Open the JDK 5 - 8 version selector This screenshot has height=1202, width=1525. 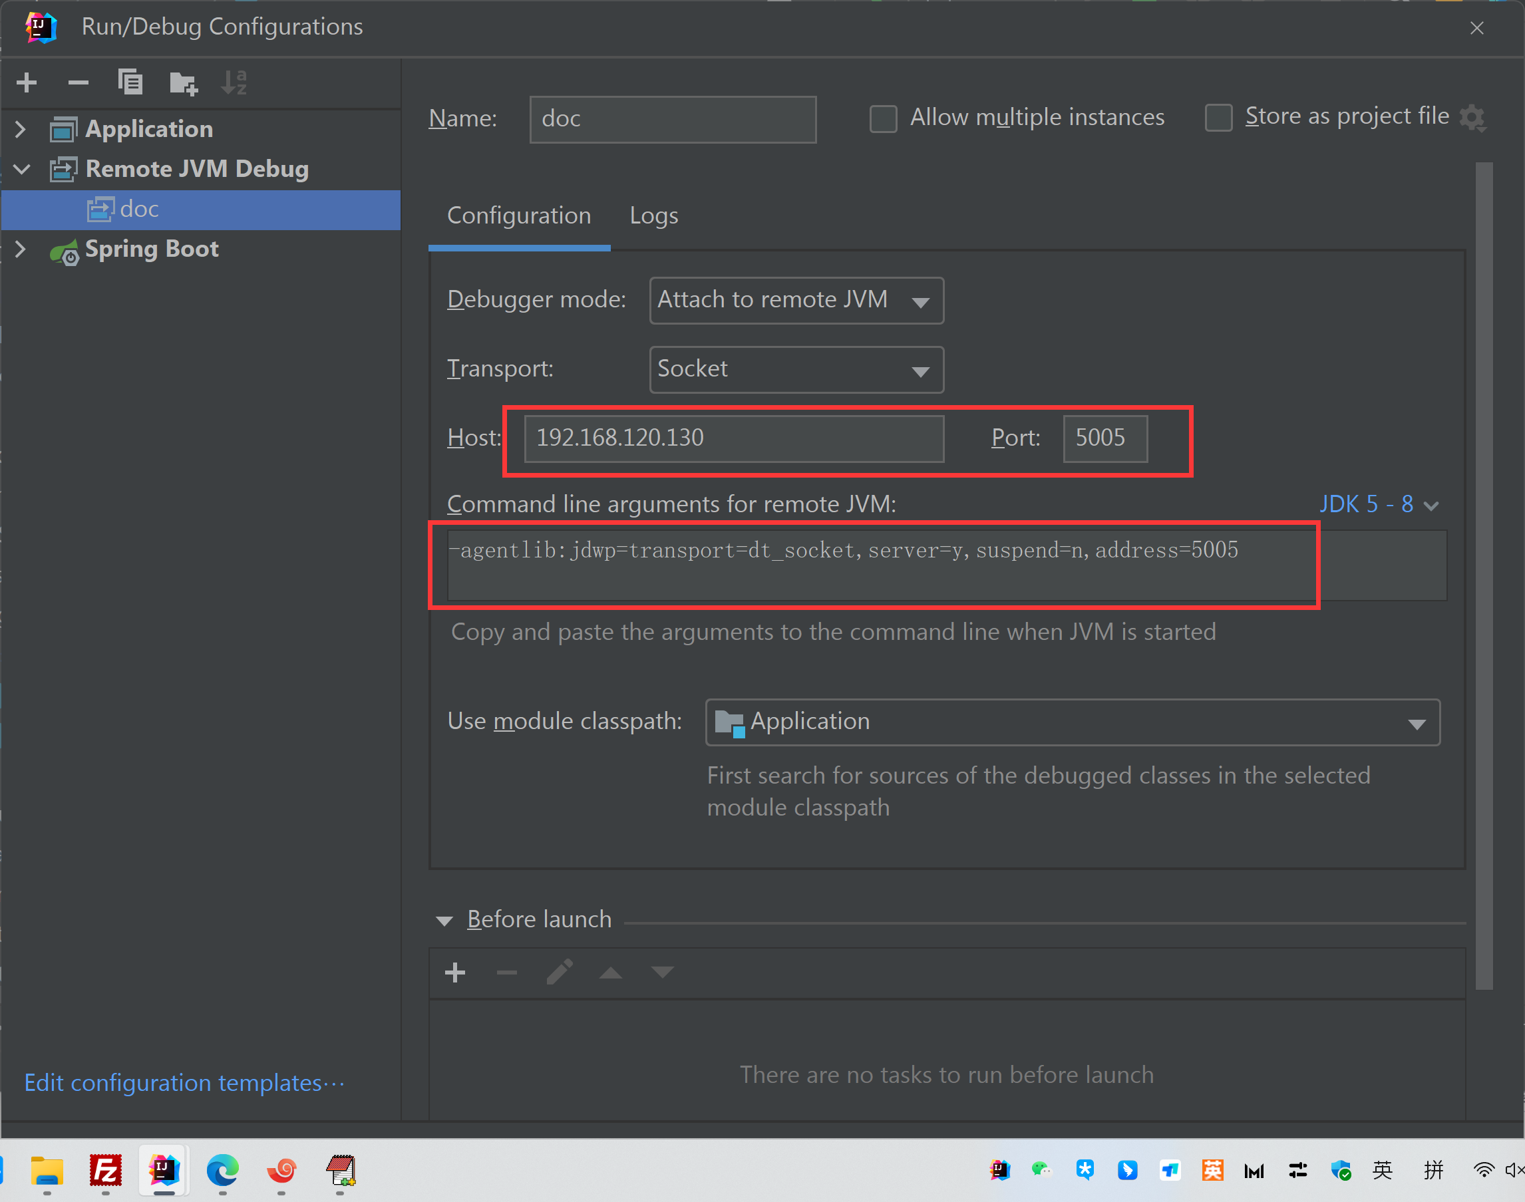click(x=1378, y=505)
